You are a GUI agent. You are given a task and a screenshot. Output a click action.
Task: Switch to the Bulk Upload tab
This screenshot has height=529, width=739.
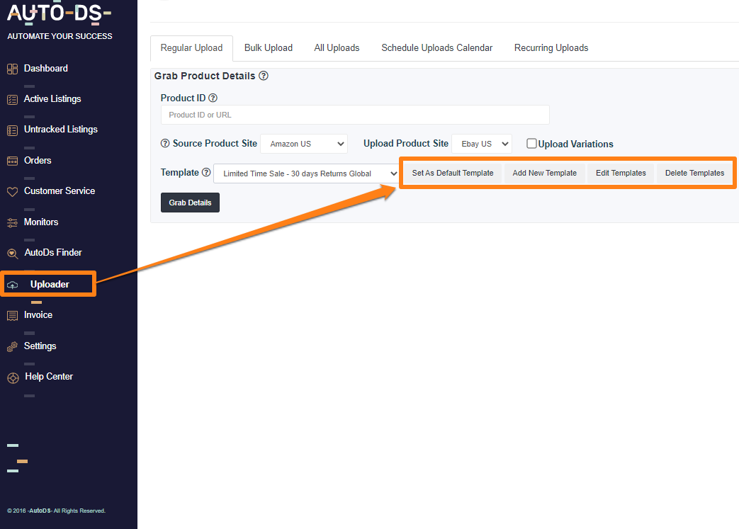click(x=268, y=48)
